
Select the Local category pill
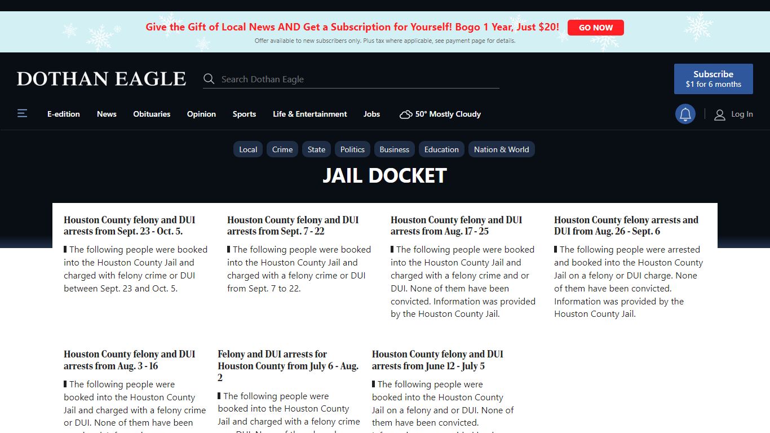(248, 149)
